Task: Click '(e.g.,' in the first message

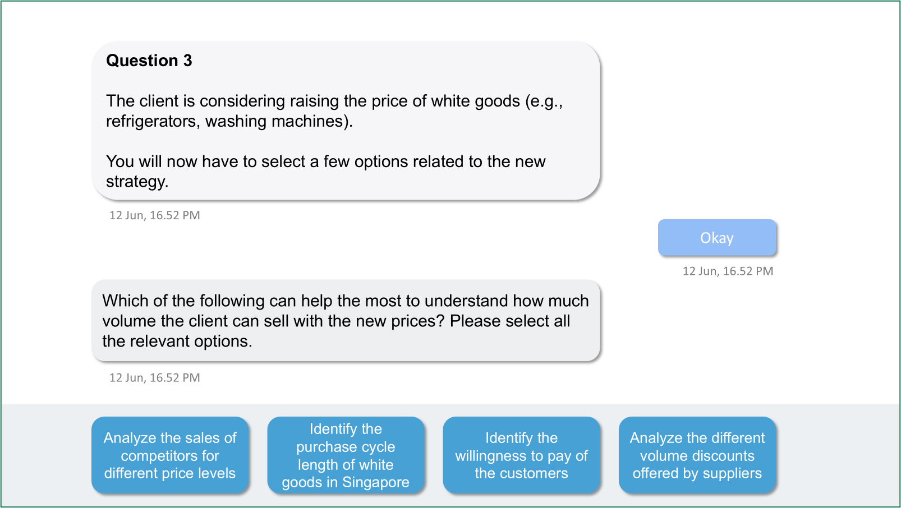Action: tap(544, 101)
